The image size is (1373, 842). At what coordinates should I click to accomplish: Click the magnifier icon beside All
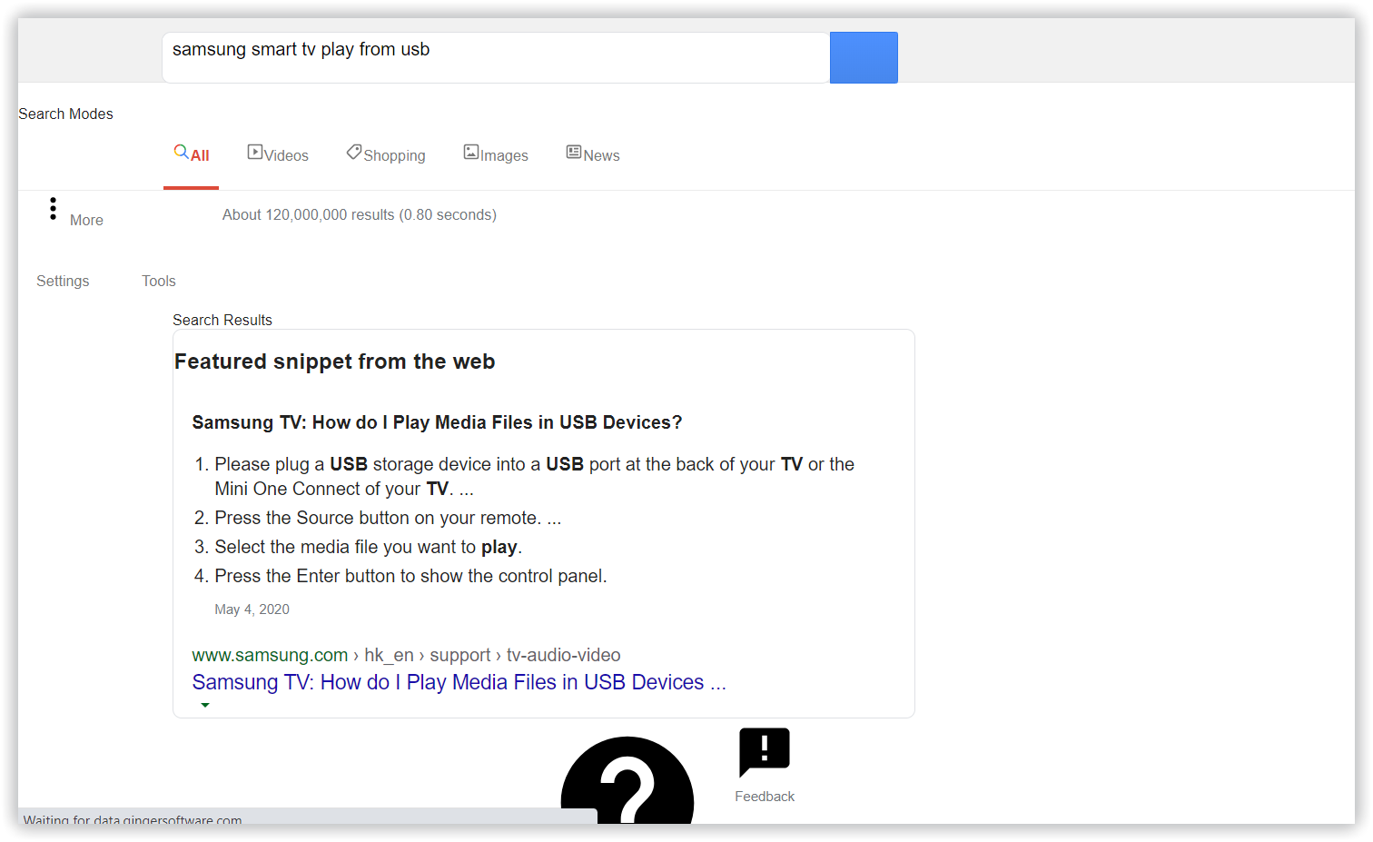pyautogui.click(x=182, y=152)
